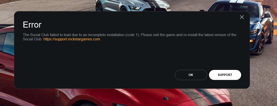The height and width of the screenshot is (106, 277).
Task: Click the blue Mustang's orange fog light
Action: click(x=252, y=41)
